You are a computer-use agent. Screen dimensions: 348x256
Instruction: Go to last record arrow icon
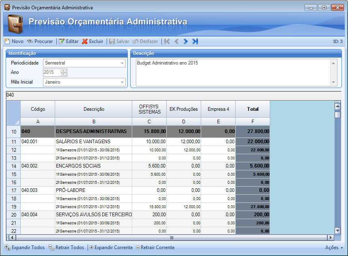195,41
